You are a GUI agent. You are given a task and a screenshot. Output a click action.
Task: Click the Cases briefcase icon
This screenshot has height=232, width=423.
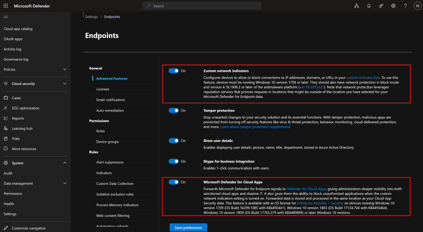(6, 98)
